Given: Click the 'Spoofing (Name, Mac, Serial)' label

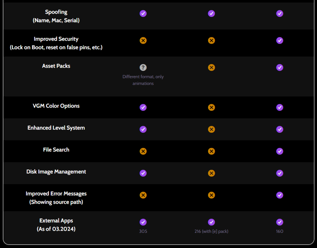Looking at the screenshot, I should [56, 16].
